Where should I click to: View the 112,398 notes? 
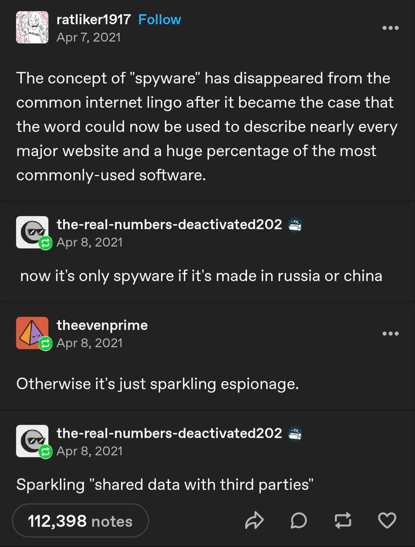tap(80, 521)
